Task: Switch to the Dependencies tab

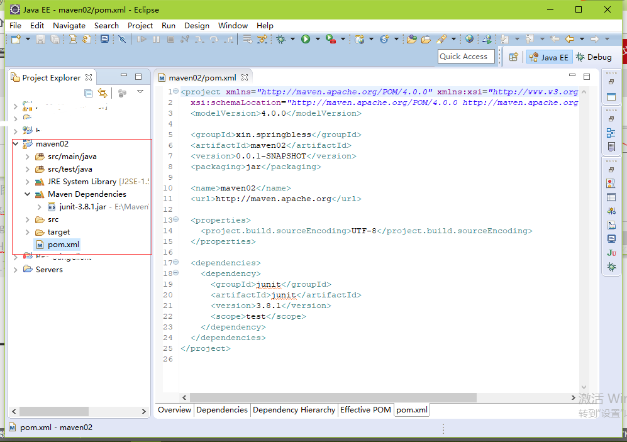Action: [x=222, y=410]
